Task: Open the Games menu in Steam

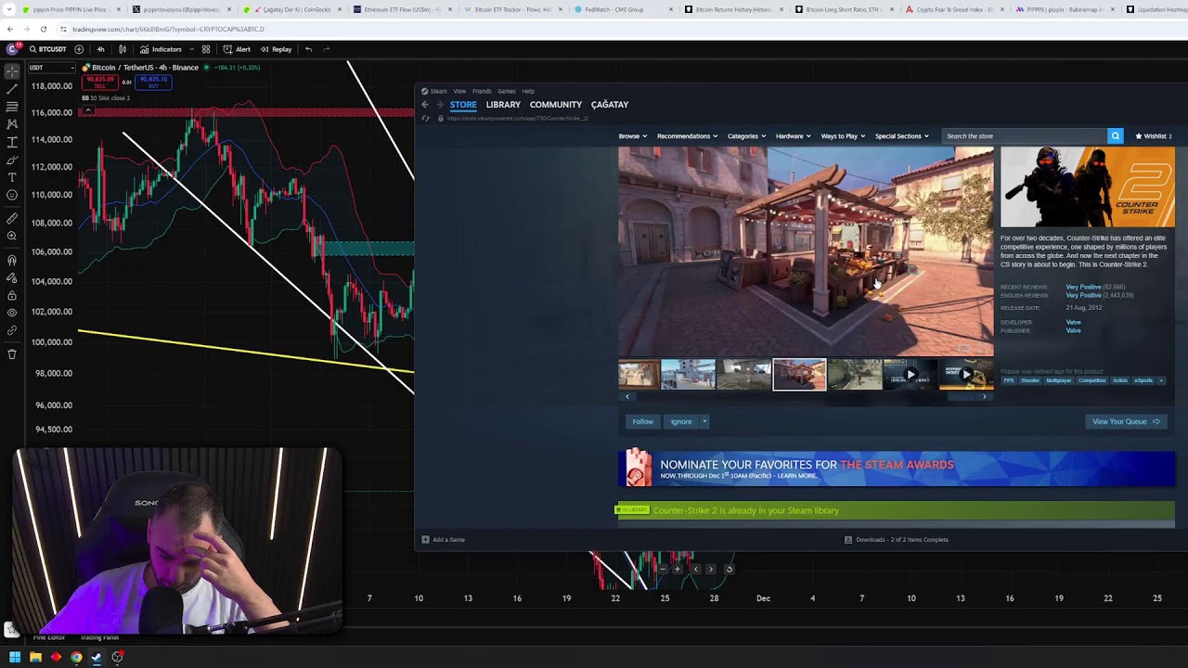Action: coord(507,91)
